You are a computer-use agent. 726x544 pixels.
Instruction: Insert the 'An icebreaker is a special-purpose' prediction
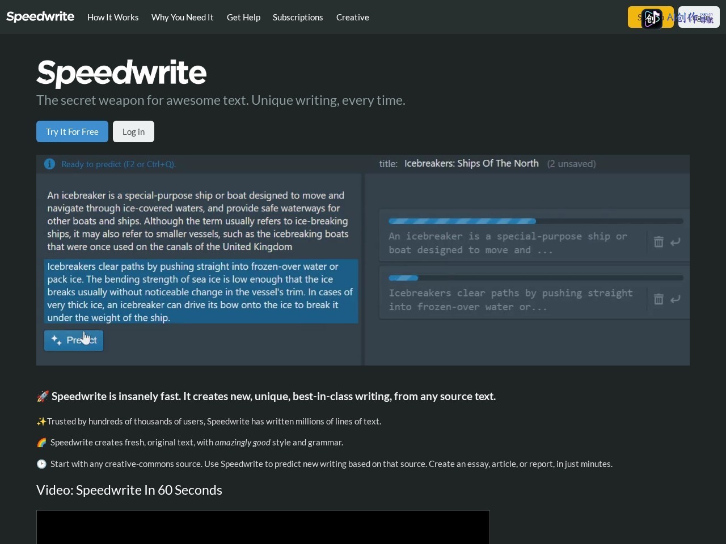(x=675, y=242)
